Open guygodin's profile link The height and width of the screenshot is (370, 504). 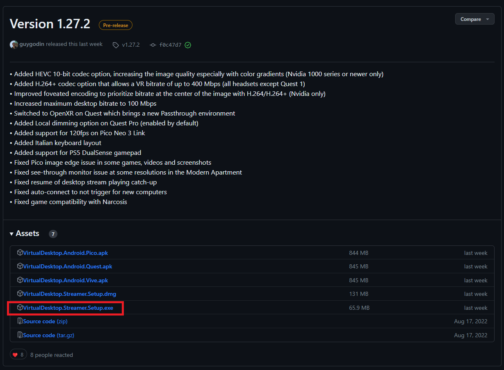tap(32, 44)
